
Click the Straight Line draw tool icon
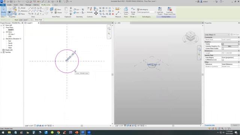(x=30, y=8)
